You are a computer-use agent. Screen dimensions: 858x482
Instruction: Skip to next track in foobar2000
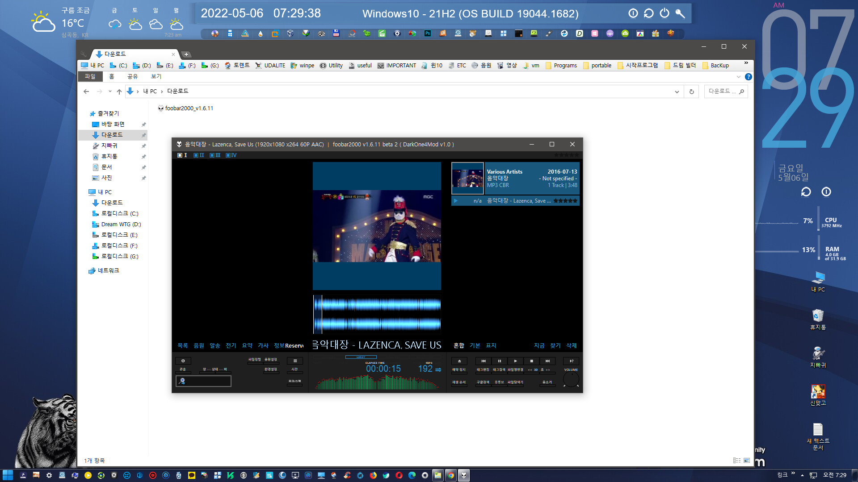[x=547, y=361]
